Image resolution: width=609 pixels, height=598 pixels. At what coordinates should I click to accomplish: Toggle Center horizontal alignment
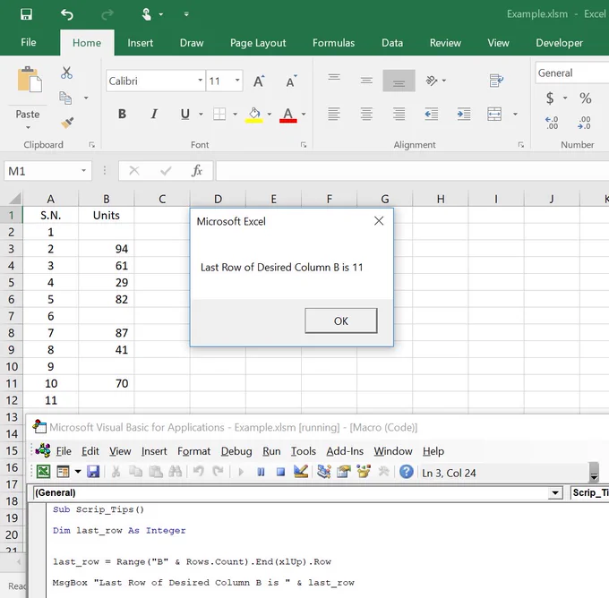click(366, 114)
